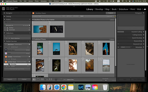The image size is (148, 92).
Task: Switch to Grid view in toolbar
Action: coord(34,79)
